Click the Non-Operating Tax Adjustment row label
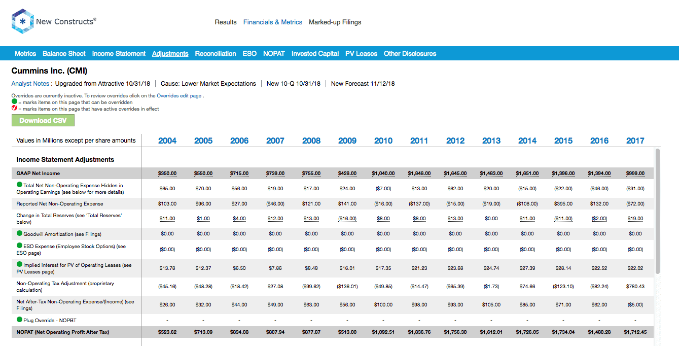Image resolution: width=679 pixels, height=346 pixels. [x=65, y=287]
